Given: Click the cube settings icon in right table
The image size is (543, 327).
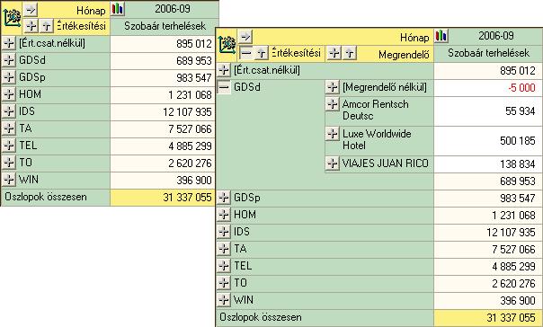Looking at the screenshot, I should 227,45.
